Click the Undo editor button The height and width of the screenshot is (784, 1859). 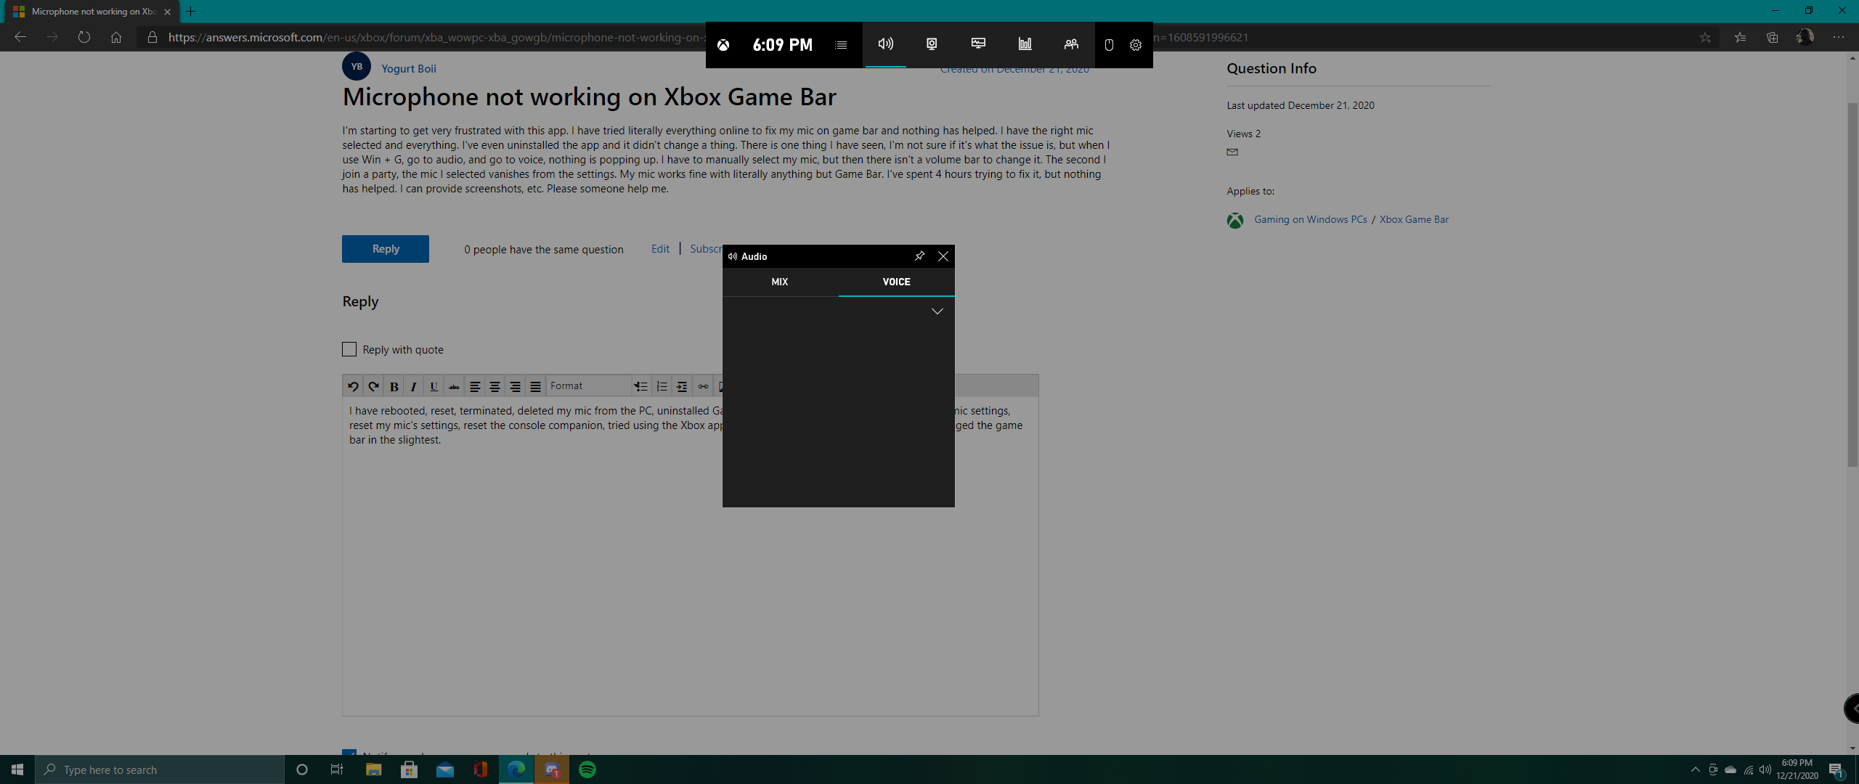353,386
